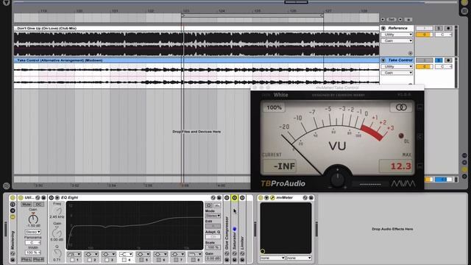Toggle the EQ Eight device activator
The height and width of the screenshot is (265, 471).
click(52, 198)
